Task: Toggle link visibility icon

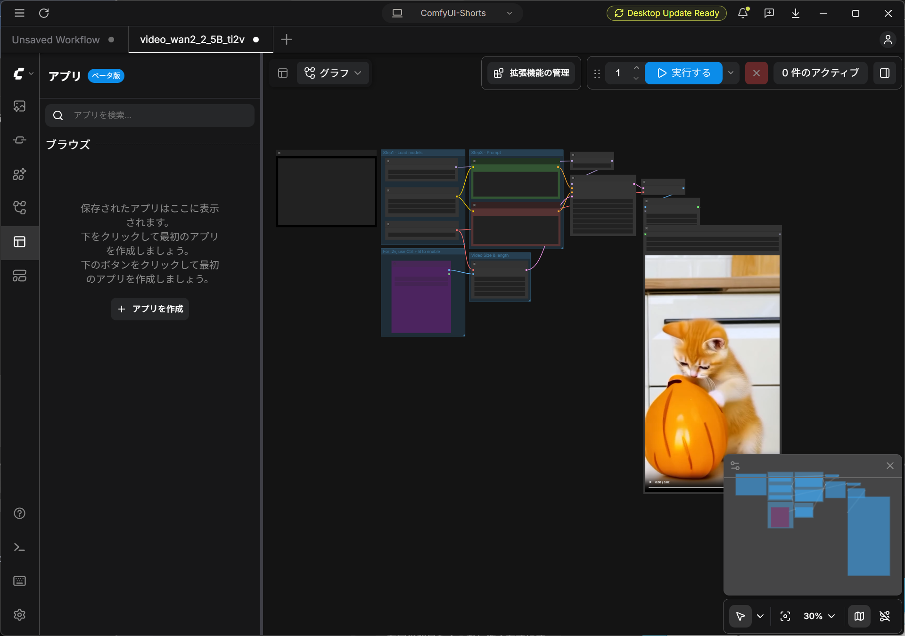Action: (x=885, y=616)
